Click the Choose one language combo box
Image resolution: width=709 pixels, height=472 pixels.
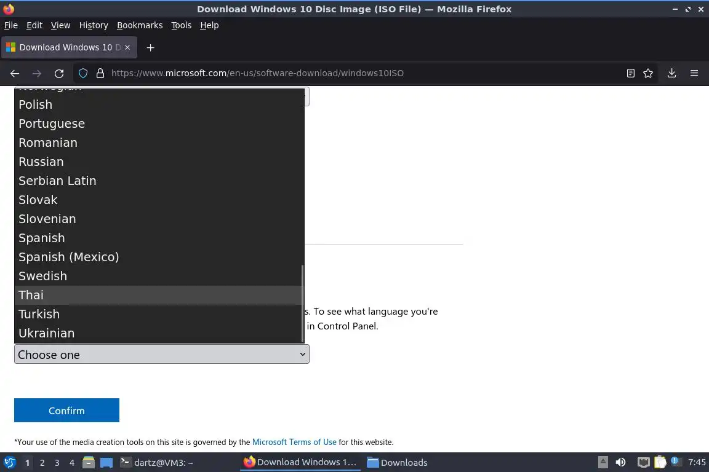tap(162, 355)
